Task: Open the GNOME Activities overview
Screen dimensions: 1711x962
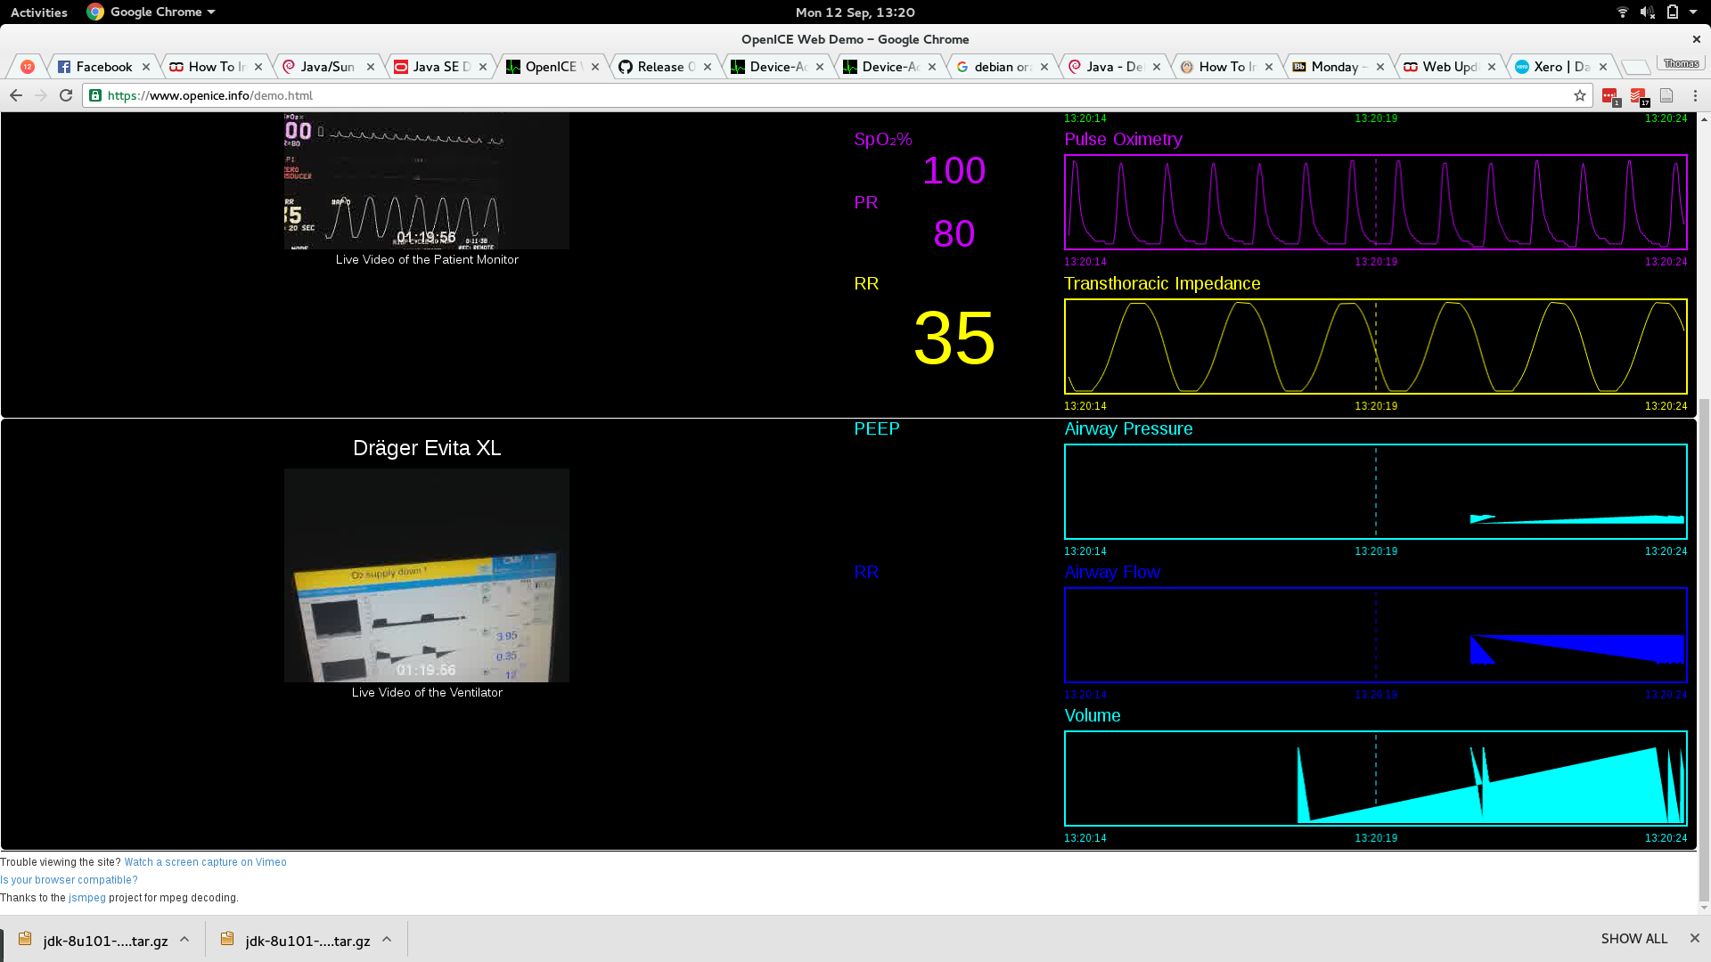Action: pos(39,12)
